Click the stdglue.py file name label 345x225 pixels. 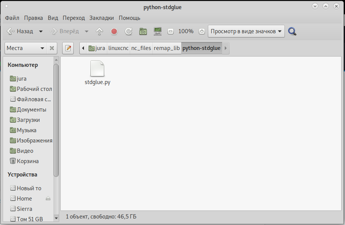(x=97, y=82)
